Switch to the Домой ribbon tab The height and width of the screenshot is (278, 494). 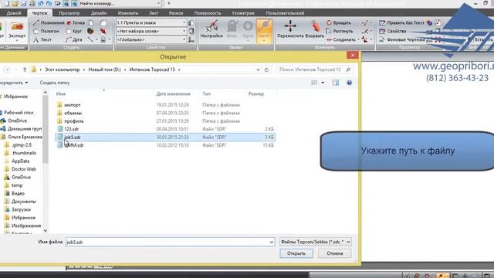pyautogui.click(x=14, y=13)
